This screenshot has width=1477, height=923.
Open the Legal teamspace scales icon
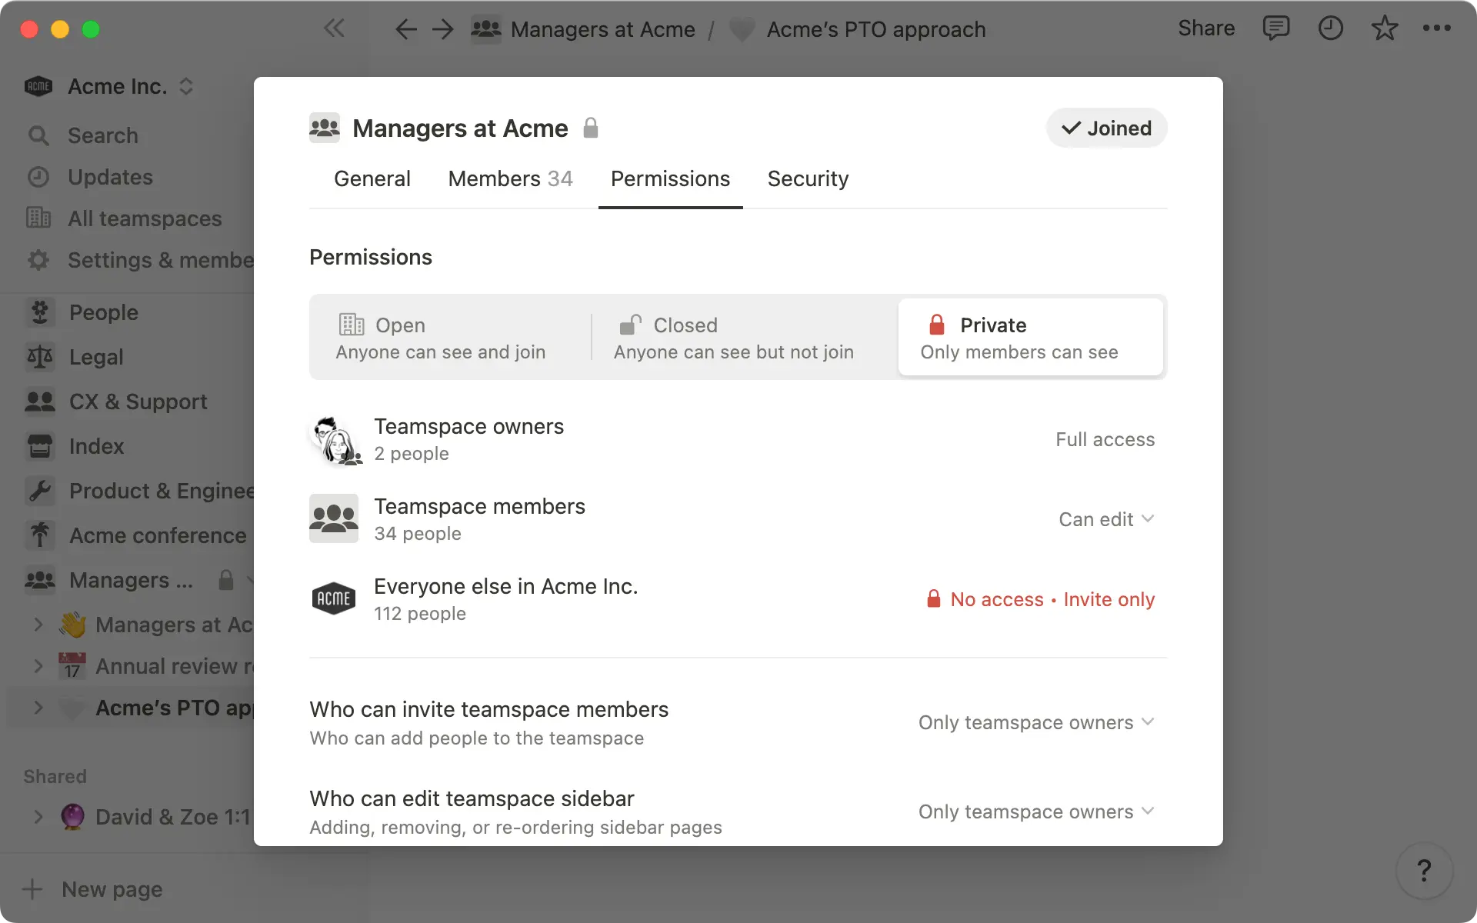[x=39, y=356]
